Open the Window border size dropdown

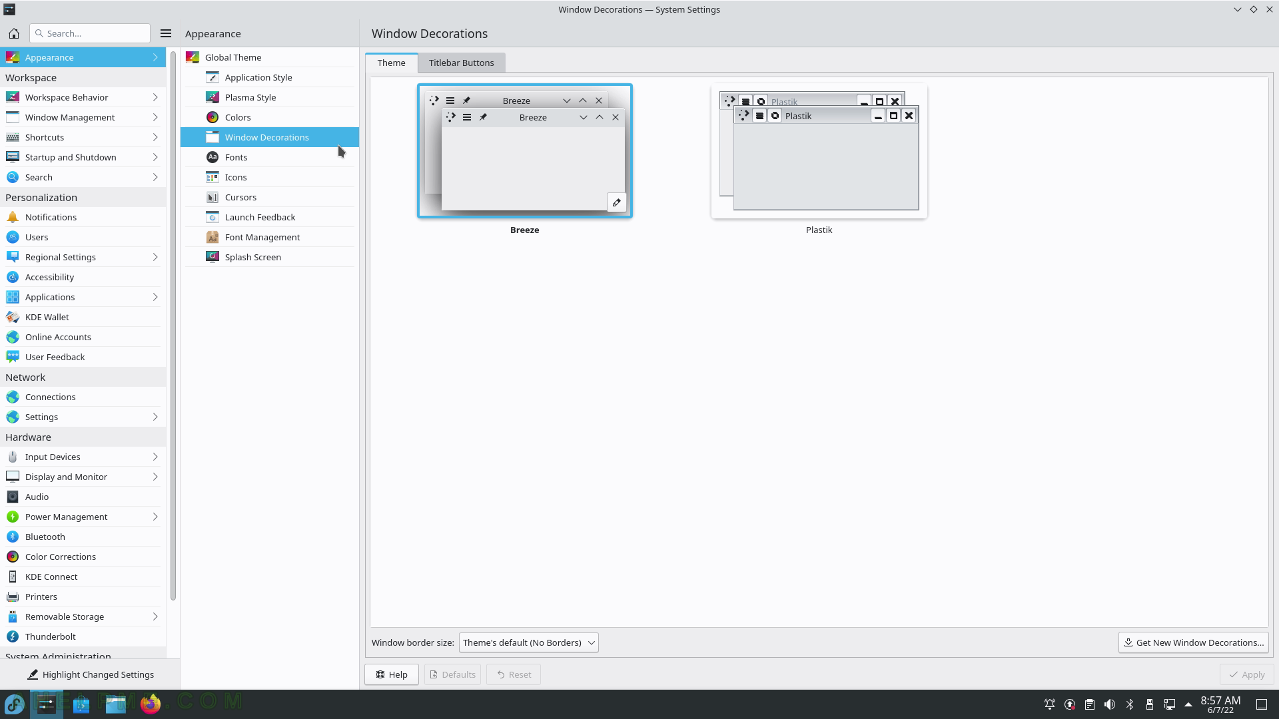[x=528, y=642]
